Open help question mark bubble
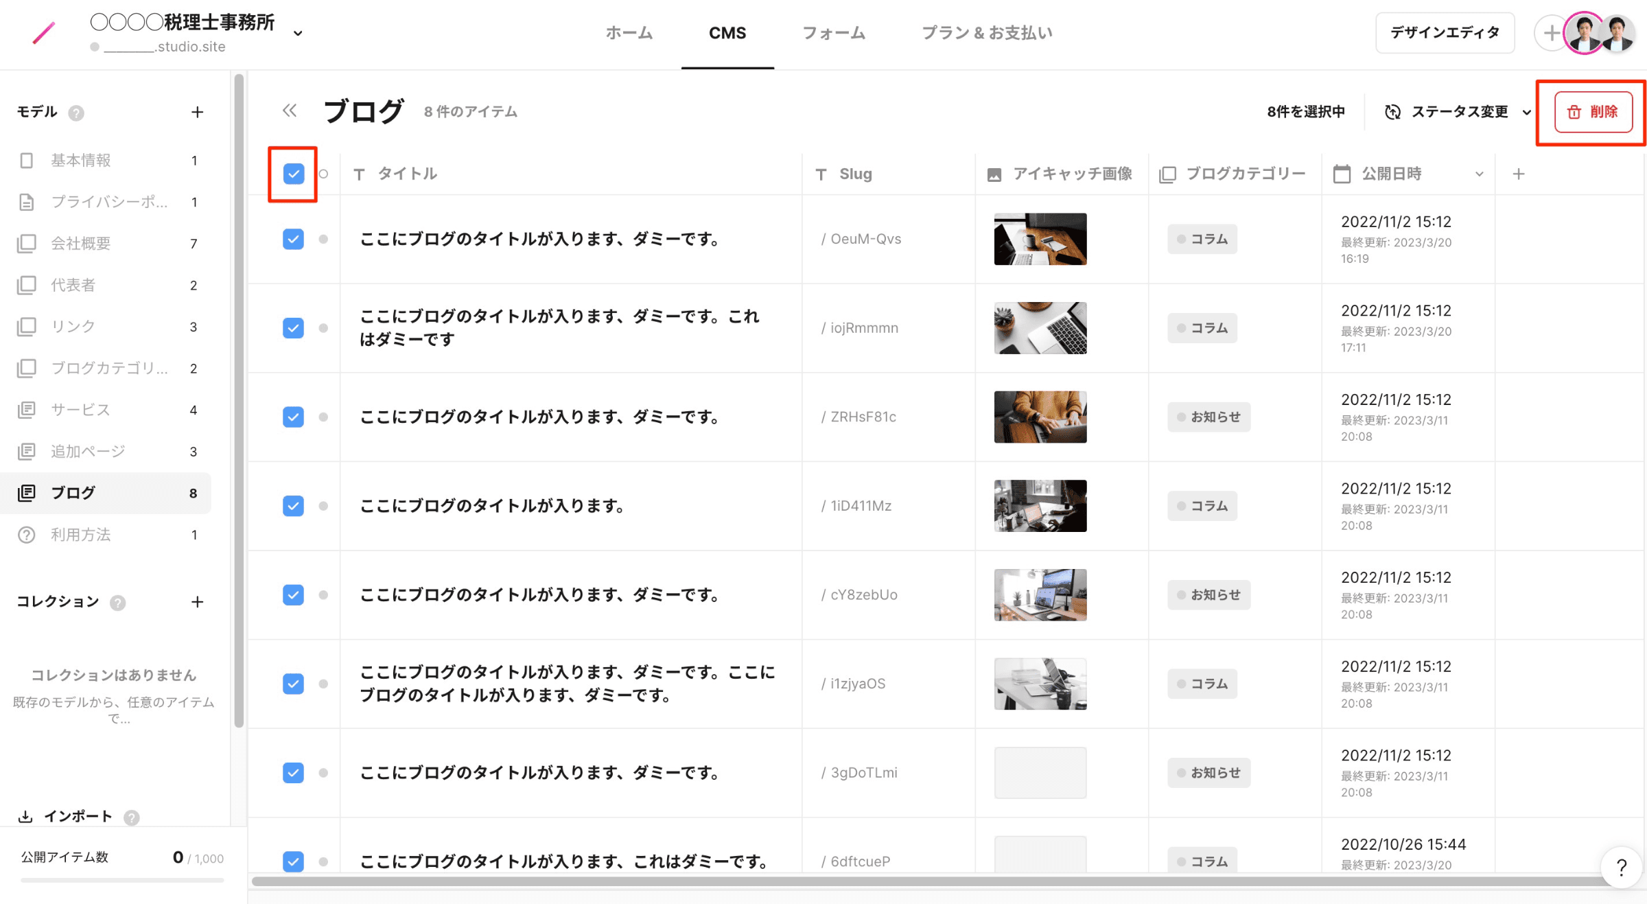This screenshot has height=904, width=1647. (1622, 868)
